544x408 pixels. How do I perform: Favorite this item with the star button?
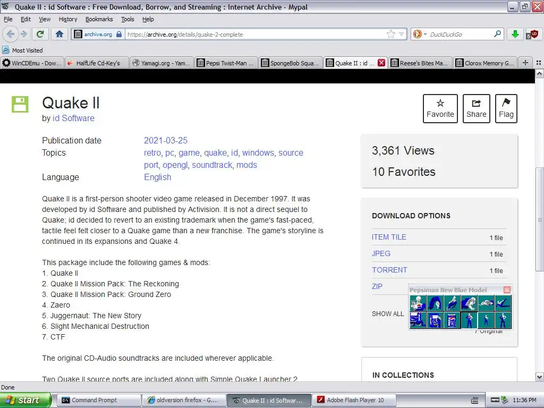(x=440, y=108)
